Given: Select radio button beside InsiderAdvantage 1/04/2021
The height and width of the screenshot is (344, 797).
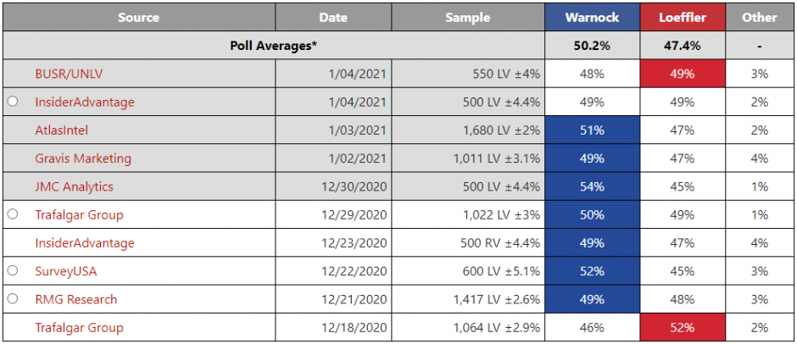Looking at the screenshot, I should [x=13, y=102].
